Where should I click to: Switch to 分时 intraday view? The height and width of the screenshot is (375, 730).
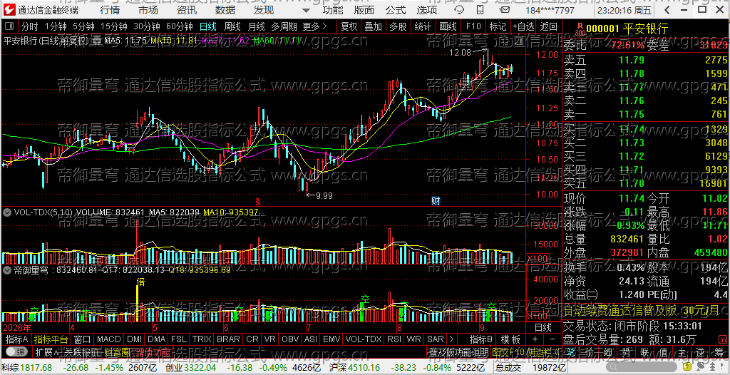coord(30,26)
